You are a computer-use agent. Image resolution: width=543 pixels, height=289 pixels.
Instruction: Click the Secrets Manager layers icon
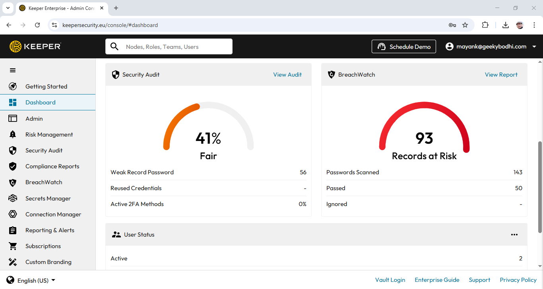13,198
